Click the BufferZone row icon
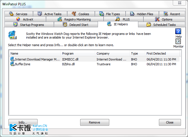 coord(12,64)
